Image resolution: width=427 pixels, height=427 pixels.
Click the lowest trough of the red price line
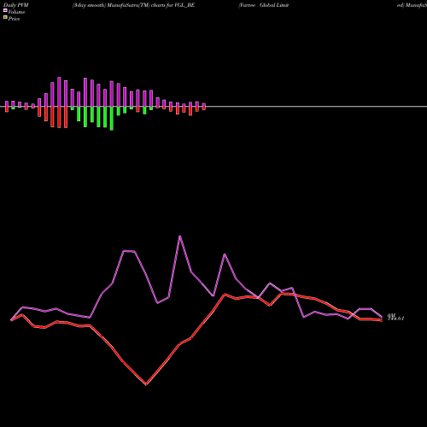(x=146, y=384)
